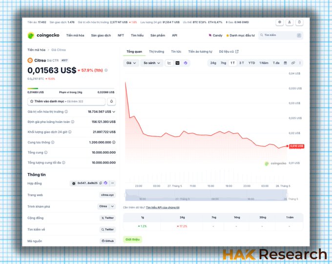The width and height of the screenshot is (332, 264).
Task: Open the Dữ liệu cũ external link
Action: (x=228, y=52)
